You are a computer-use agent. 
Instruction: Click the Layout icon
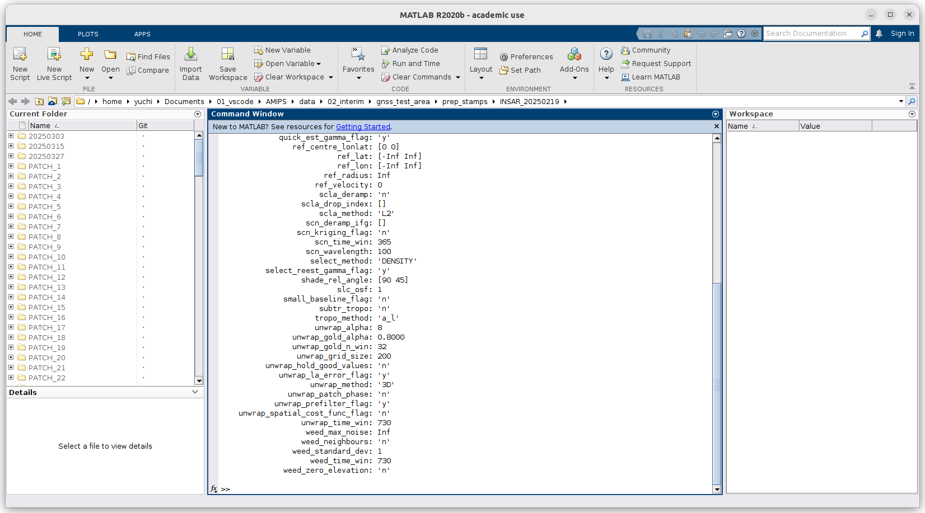480,54
